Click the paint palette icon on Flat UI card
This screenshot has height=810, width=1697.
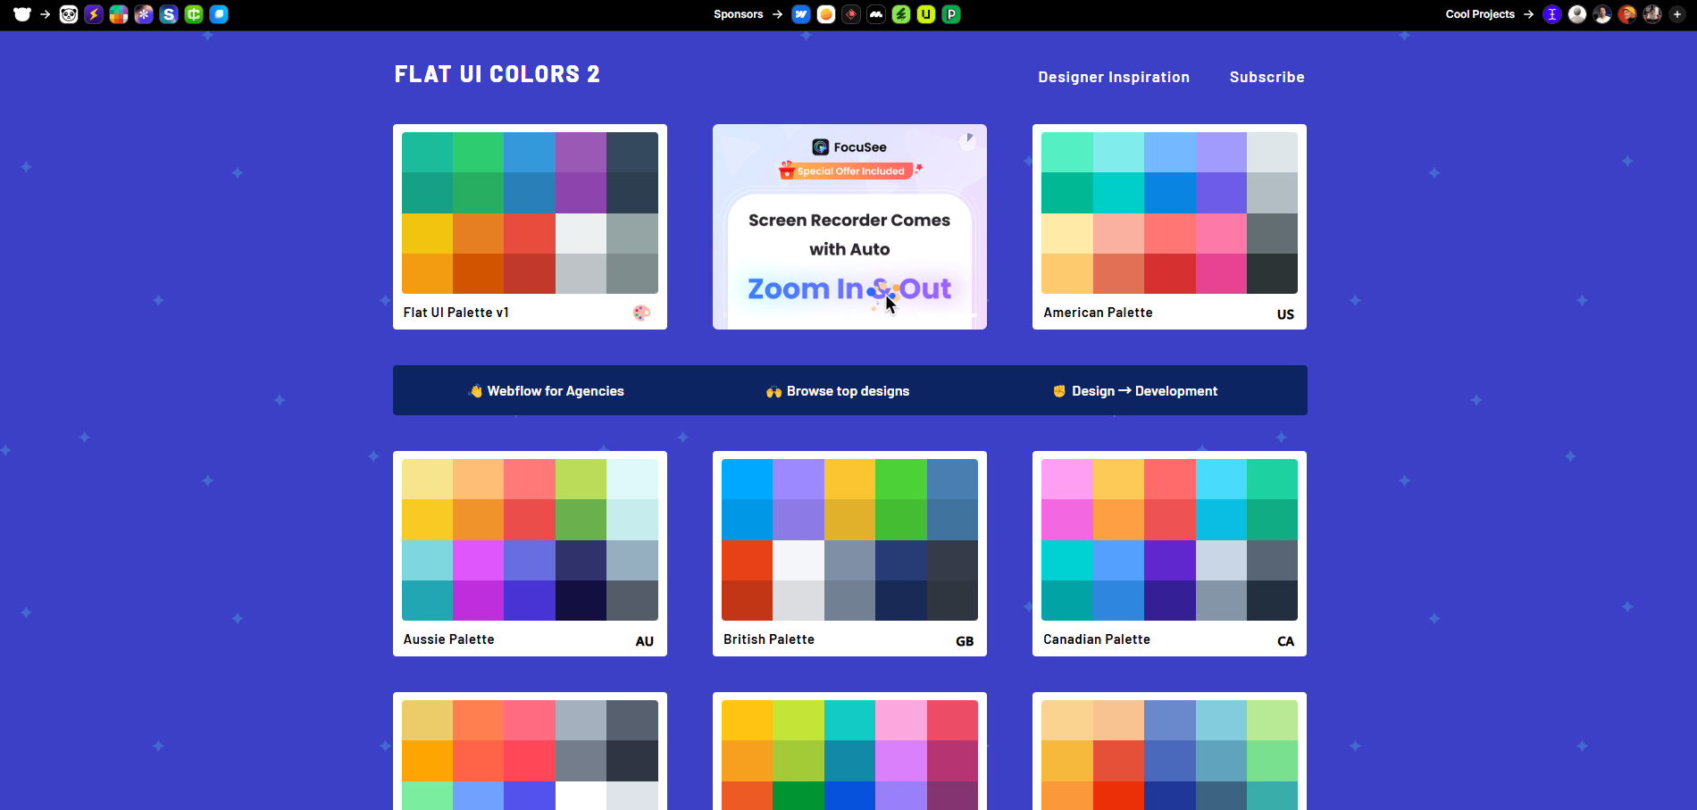point(641,313)
